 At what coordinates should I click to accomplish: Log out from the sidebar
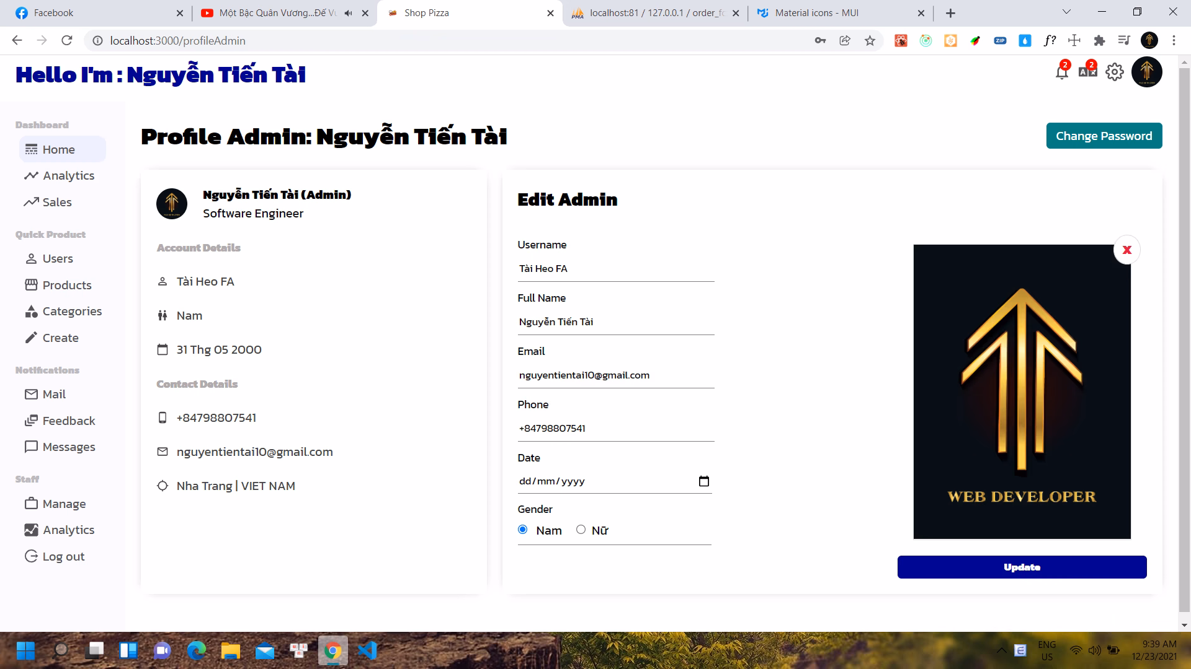(x=62, y=556)
